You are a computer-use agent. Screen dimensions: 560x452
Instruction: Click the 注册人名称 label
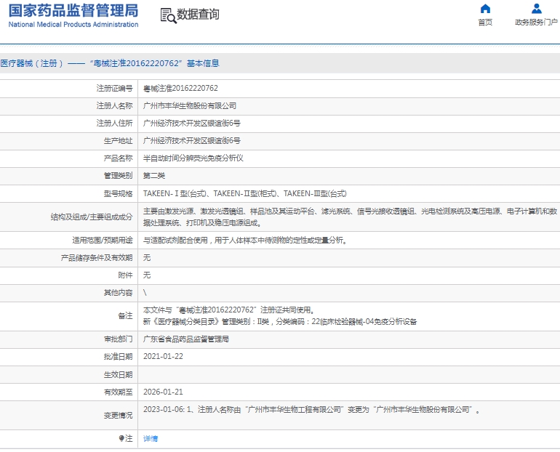pyautogui.click(x=114, y=105)
